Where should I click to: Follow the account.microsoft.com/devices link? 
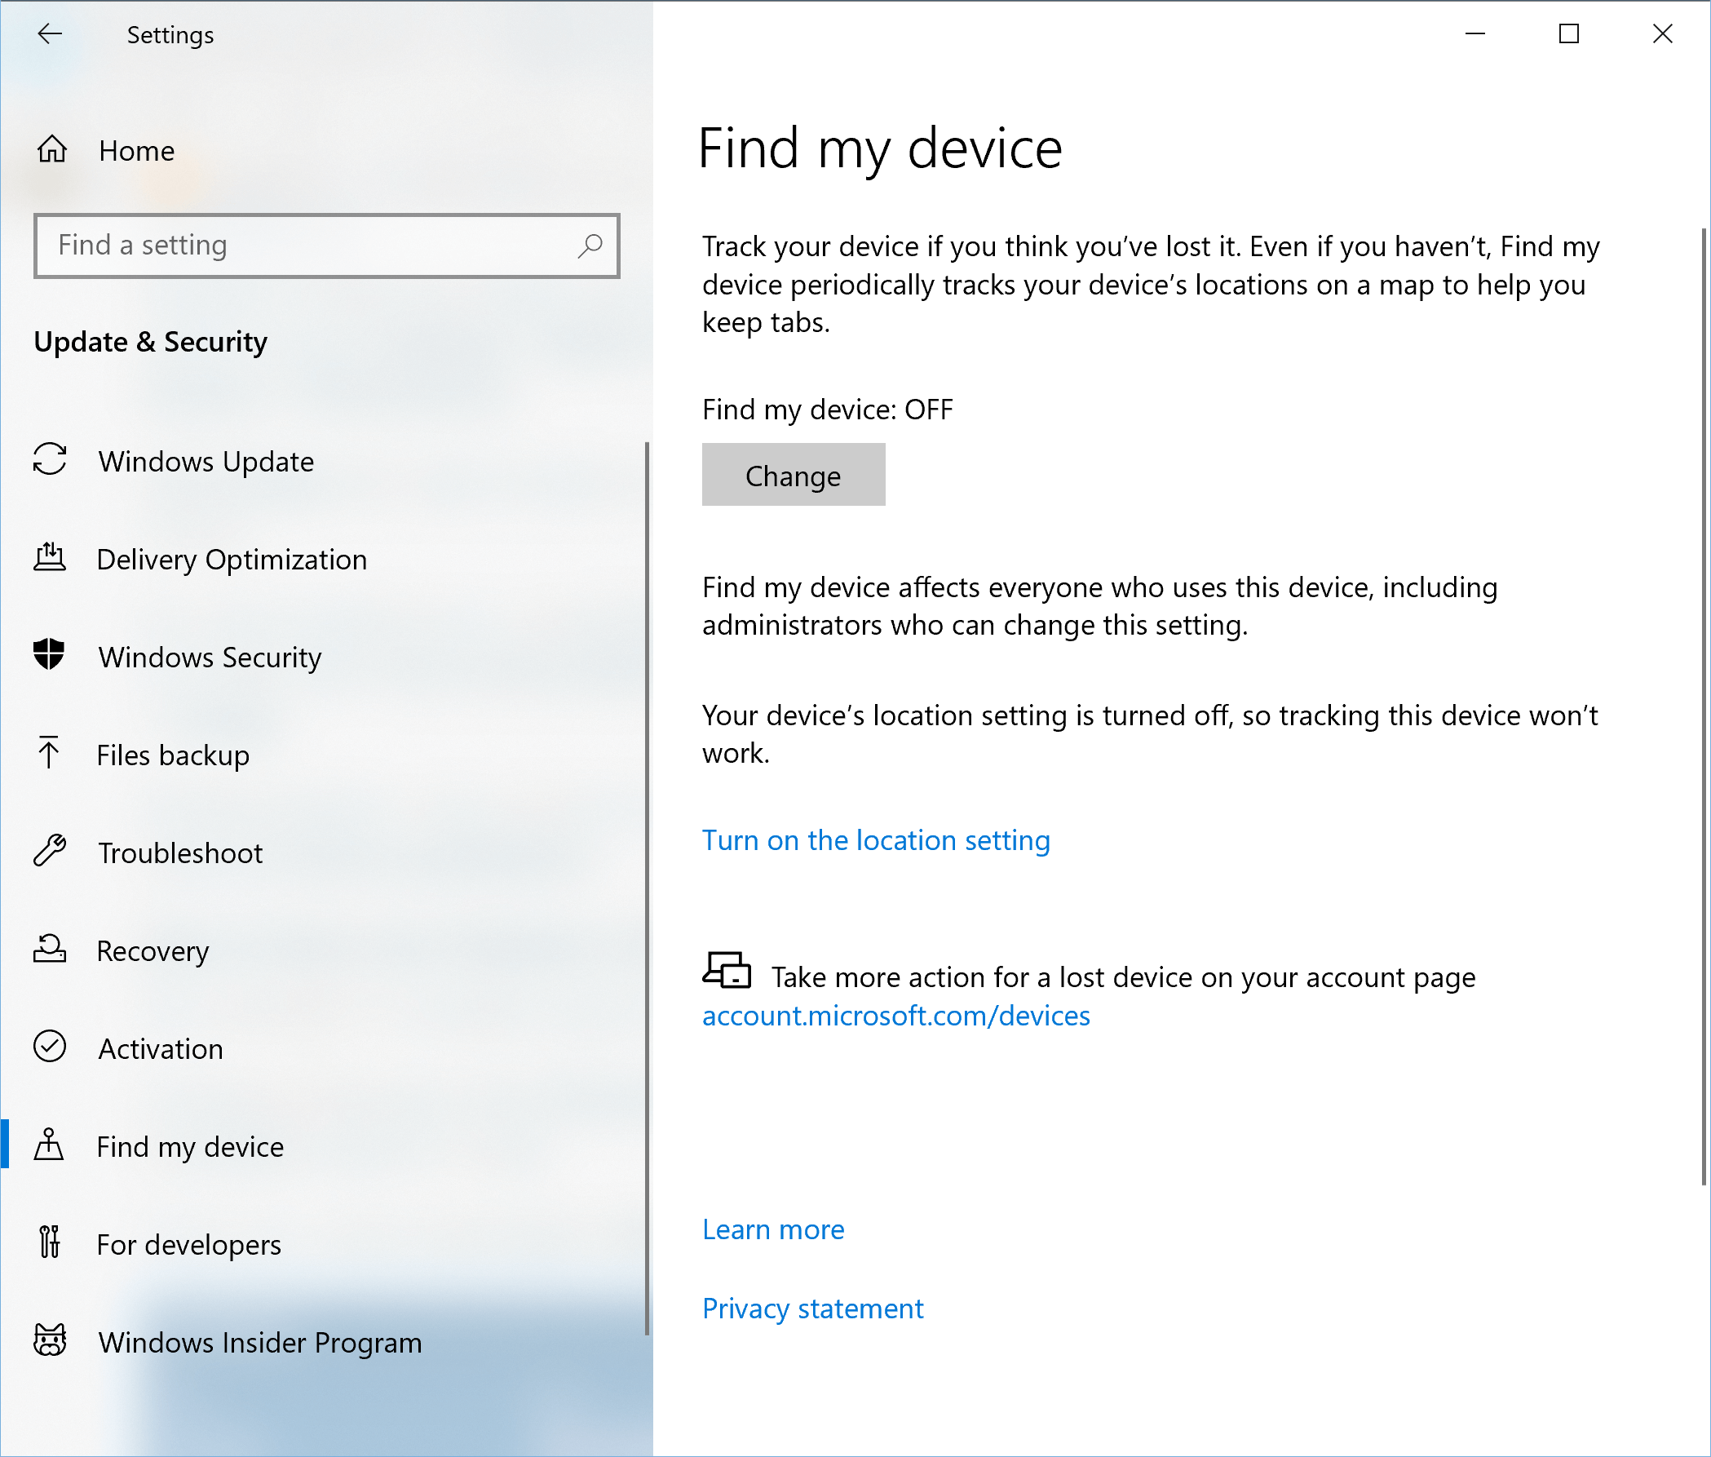coord(895,1015)
